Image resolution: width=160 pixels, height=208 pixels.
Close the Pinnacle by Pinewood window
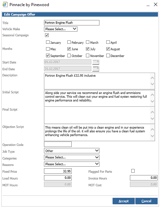click(156, 4)
